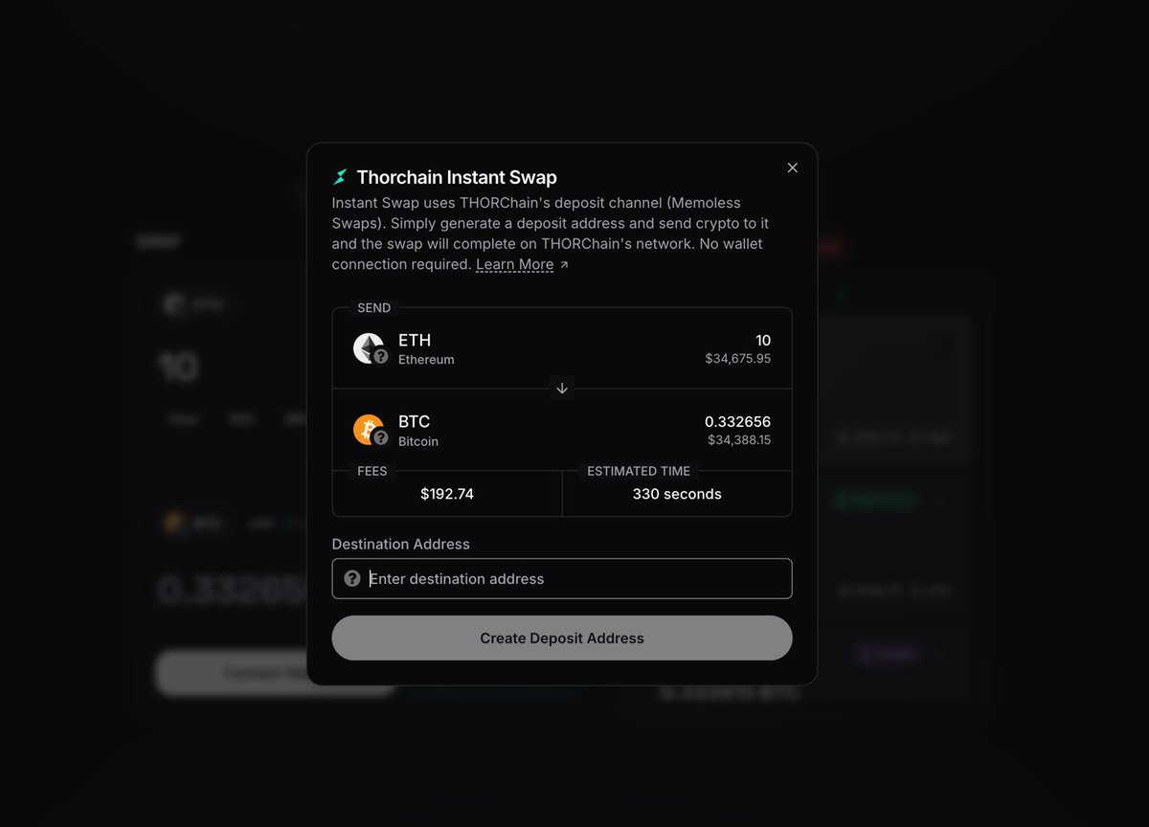This screenshot has height=827, width=1149.
Task: Click the external link arrow icon
Action: click(x=564, y=265)
